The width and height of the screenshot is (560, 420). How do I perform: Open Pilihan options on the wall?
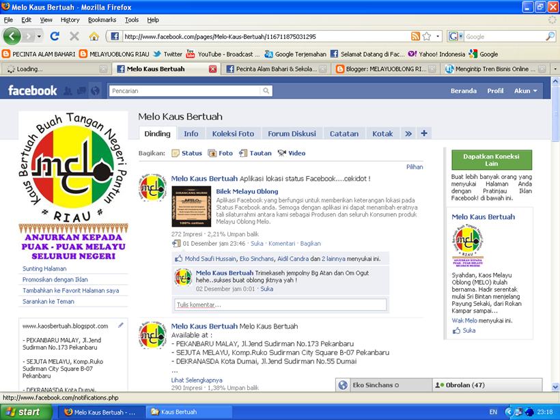point(415,167)
